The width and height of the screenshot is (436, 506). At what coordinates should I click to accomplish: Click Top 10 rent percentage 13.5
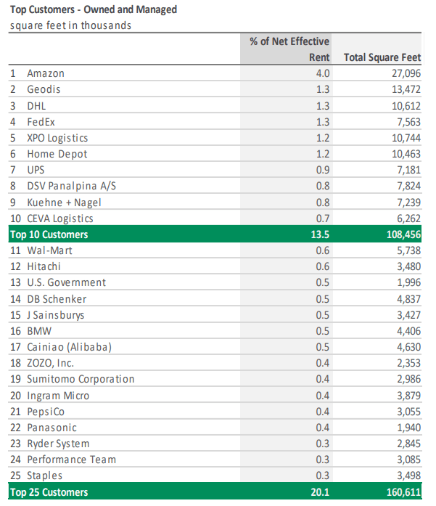point(320,234)
